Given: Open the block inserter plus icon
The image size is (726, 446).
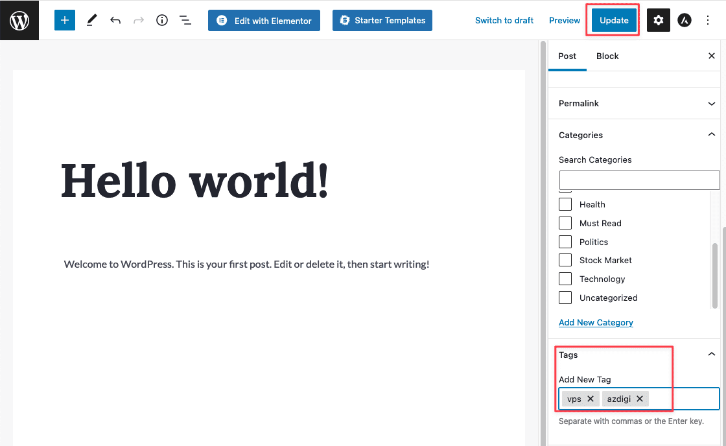Looking at the screenshot, I should [x=65, y=20].
